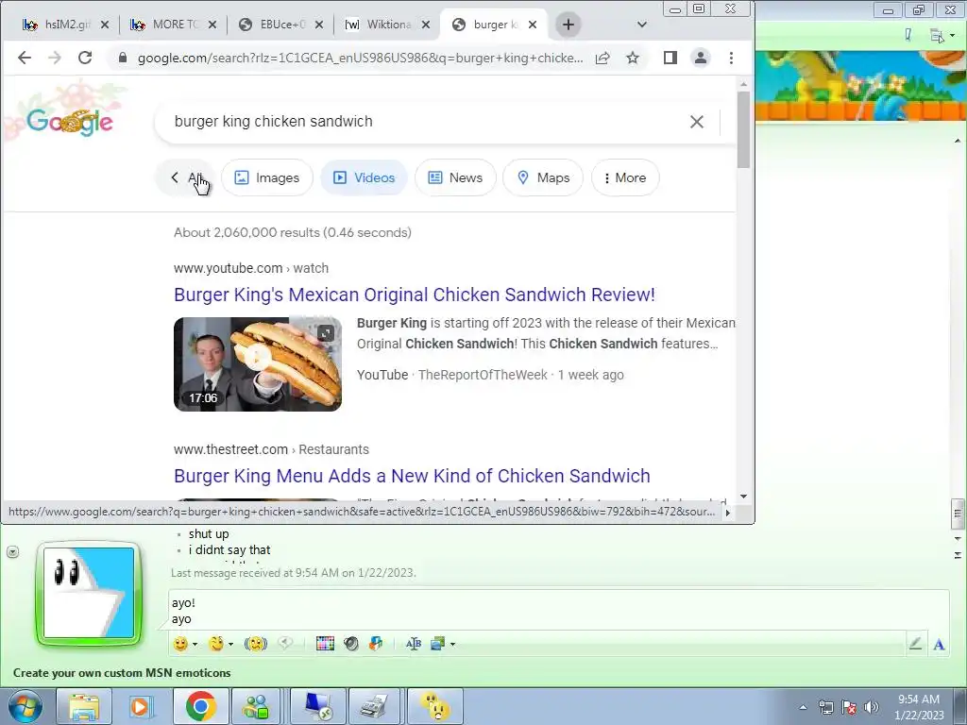Select the Images search filter

coord(267,177)
